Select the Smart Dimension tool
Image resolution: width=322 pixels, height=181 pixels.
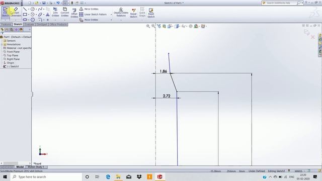click(x=16, y=12)
